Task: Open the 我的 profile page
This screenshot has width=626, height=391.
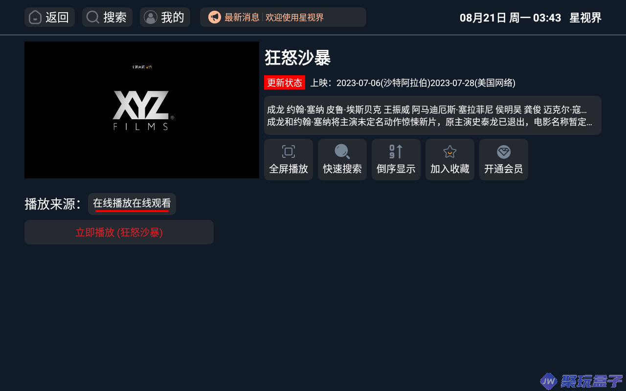Action: pos(165,17)
